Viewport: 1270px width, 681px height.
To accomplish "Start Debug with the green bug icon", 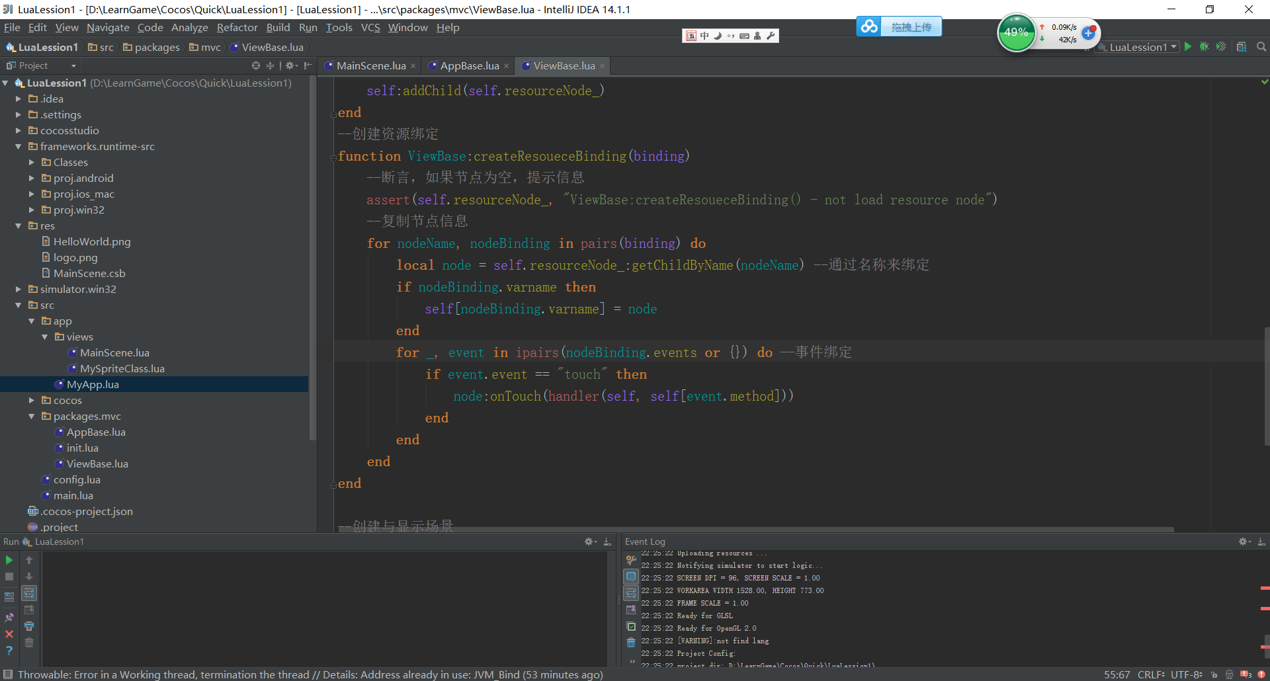I will tap(1204, 47).
